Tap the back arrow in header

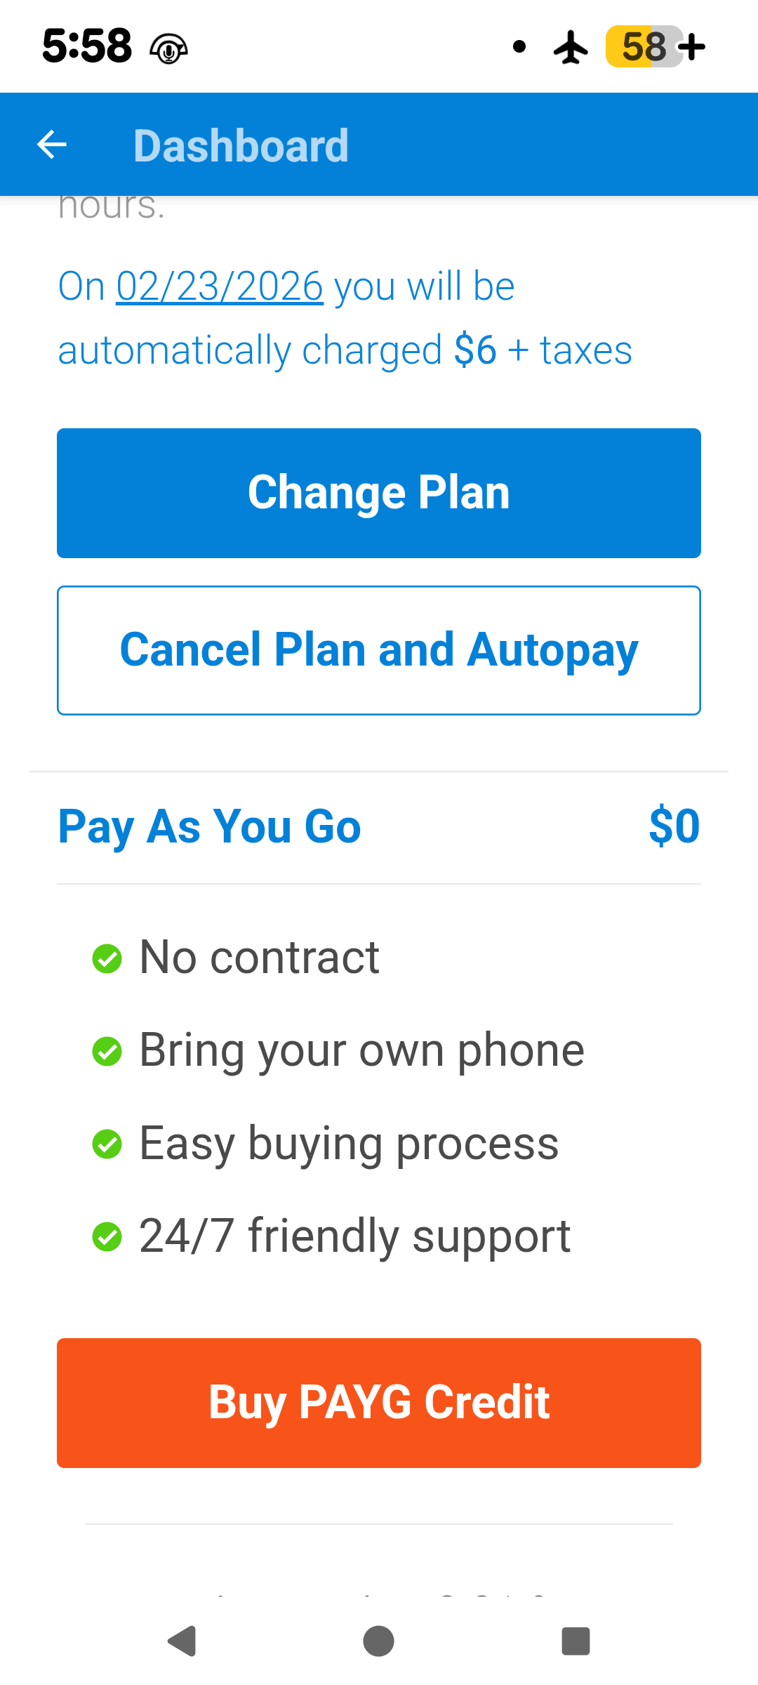pyautogui.click(x=52, y=145)
